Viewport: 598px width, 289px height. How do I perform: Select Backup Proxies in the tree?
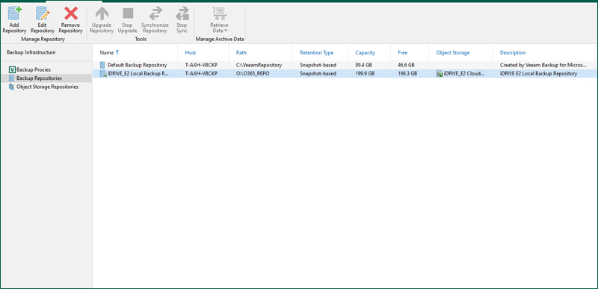pyautogui.click(x=34, y=69)
